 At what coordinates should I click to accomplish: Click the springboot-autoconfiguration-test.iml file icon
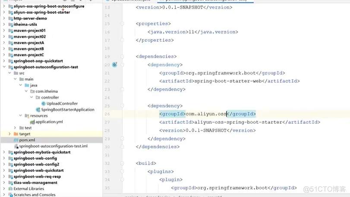tap(16, 146)
